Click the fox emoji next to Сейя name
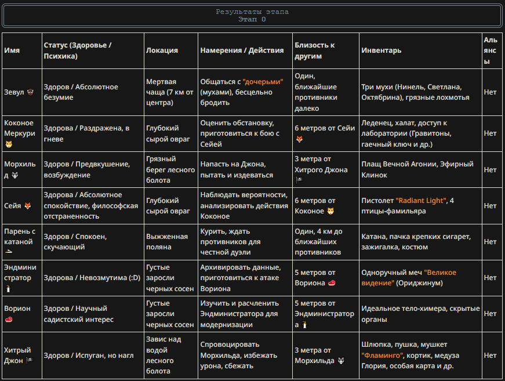This screenshot has height=381, width=505. [x=27, y=206]
